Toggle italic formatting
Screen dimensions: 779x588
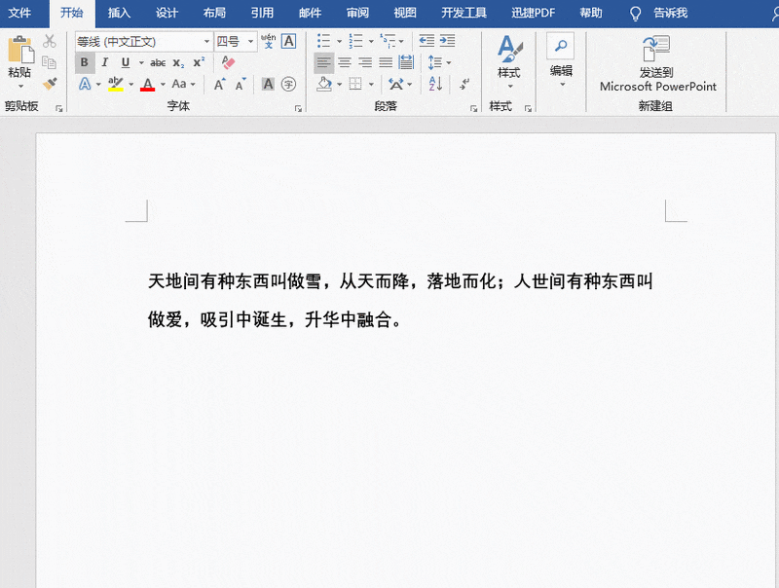105,63
